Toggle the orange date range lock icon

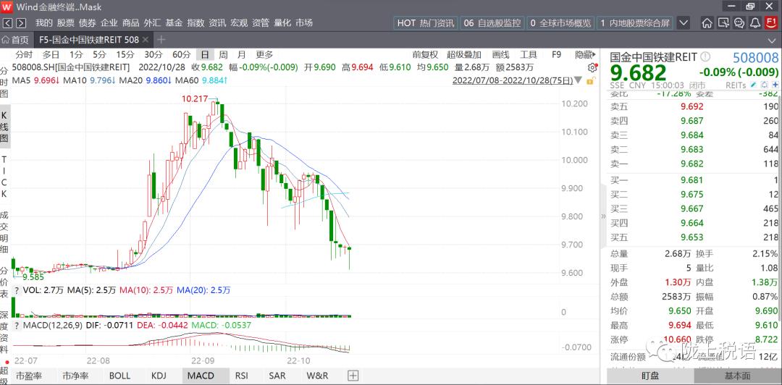coord(592,80)
